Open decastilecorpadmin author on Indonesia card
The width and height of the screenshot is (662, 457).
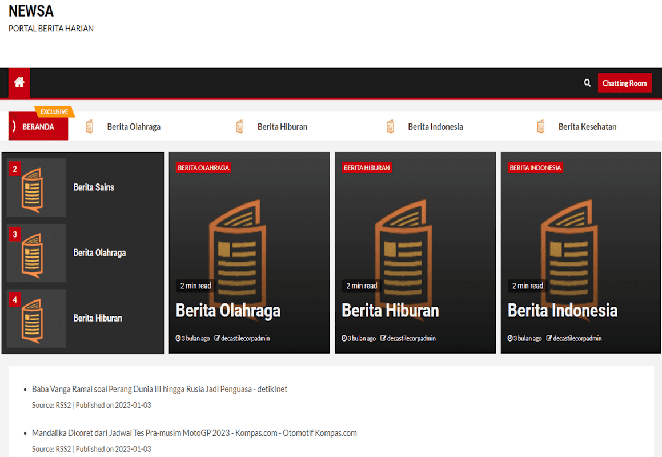click(x=577, y=338)
